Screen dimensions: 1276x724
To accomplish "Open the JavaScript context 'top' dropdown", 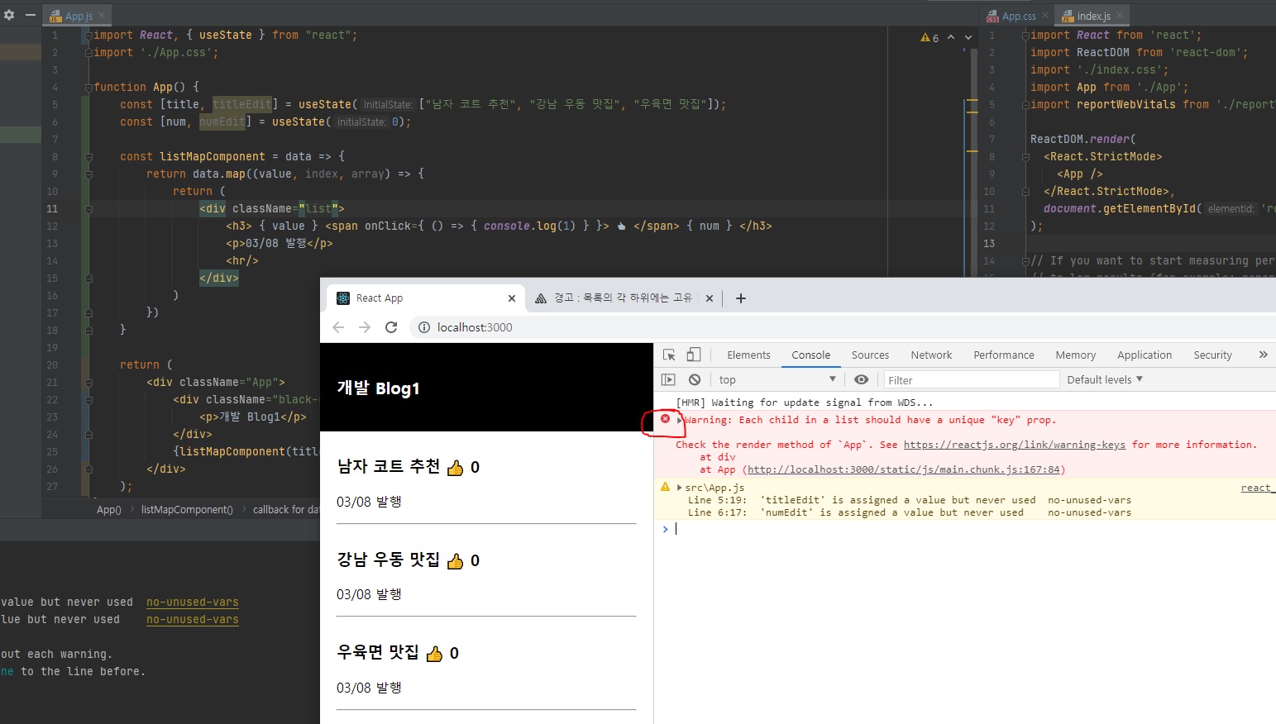I will pyautogui.click(x=777, y=379).
